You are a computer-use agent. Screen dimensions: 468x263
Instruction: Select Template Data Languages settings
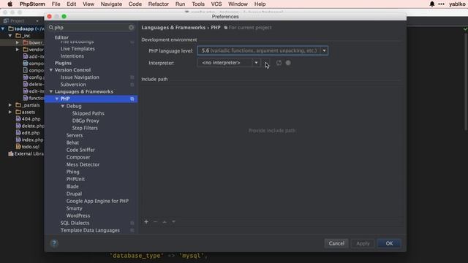(x=90, y=230)
